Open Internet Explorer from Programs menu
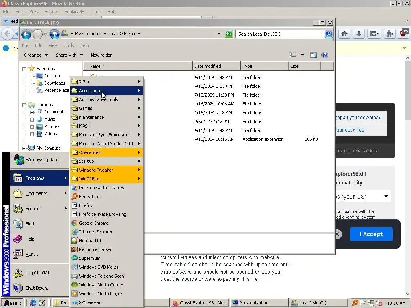The image size is (411, 308). (x=107, y=232)
